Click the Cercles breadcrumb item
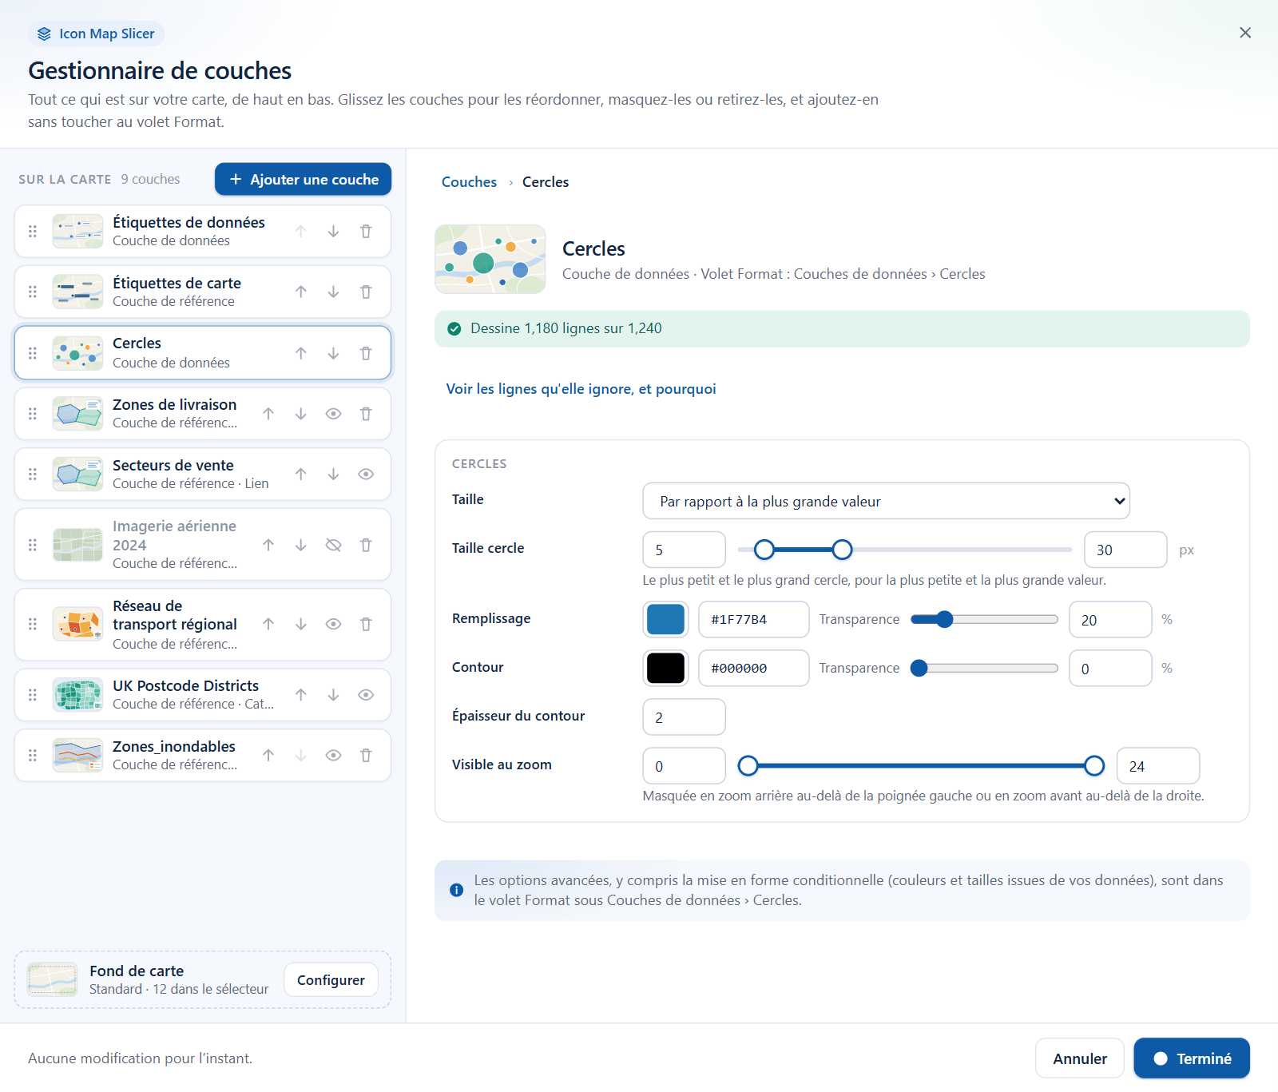Image resolution: width=1278 pixels, height=1092 pixels. coord(546,182)
